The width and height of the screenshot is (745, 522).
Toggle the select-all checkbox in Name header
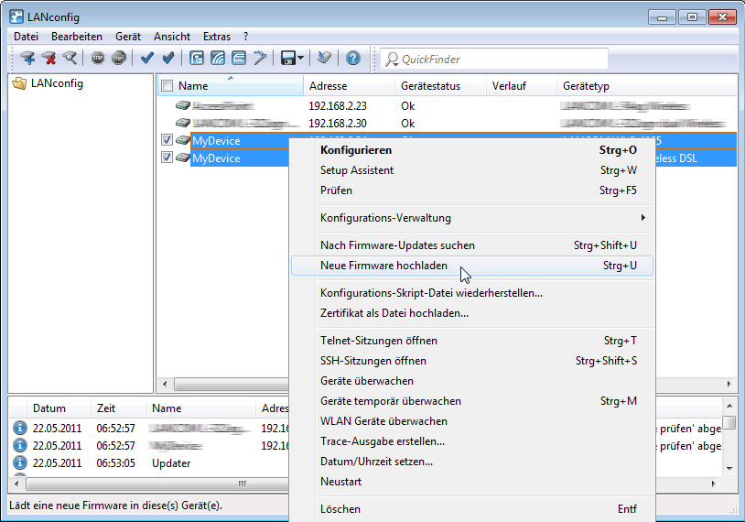pyautogui.click(x=167, y=86)
